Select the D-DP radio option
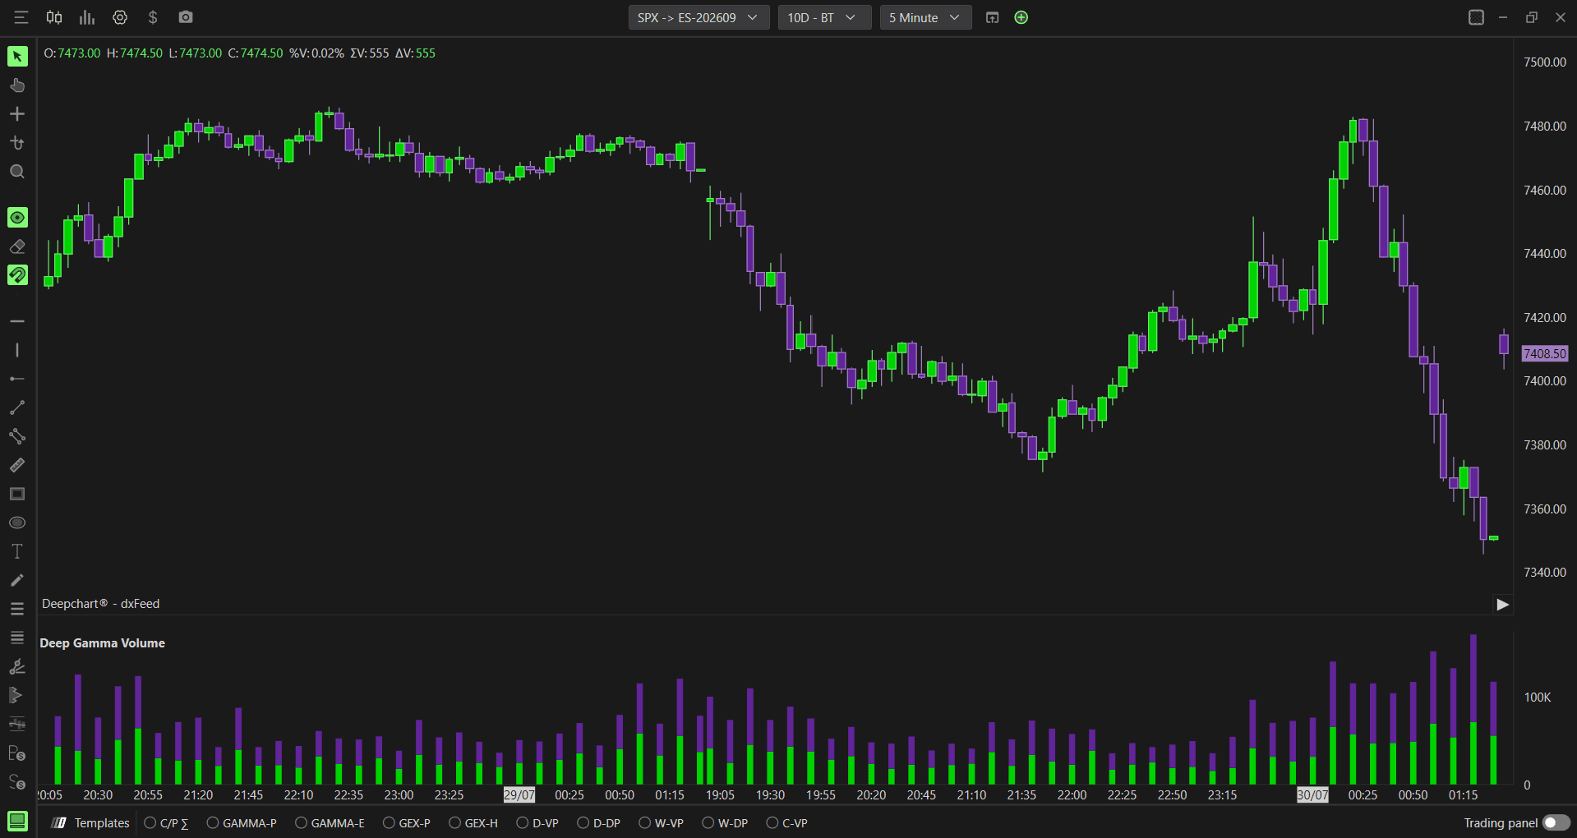 tap(599, 822)
